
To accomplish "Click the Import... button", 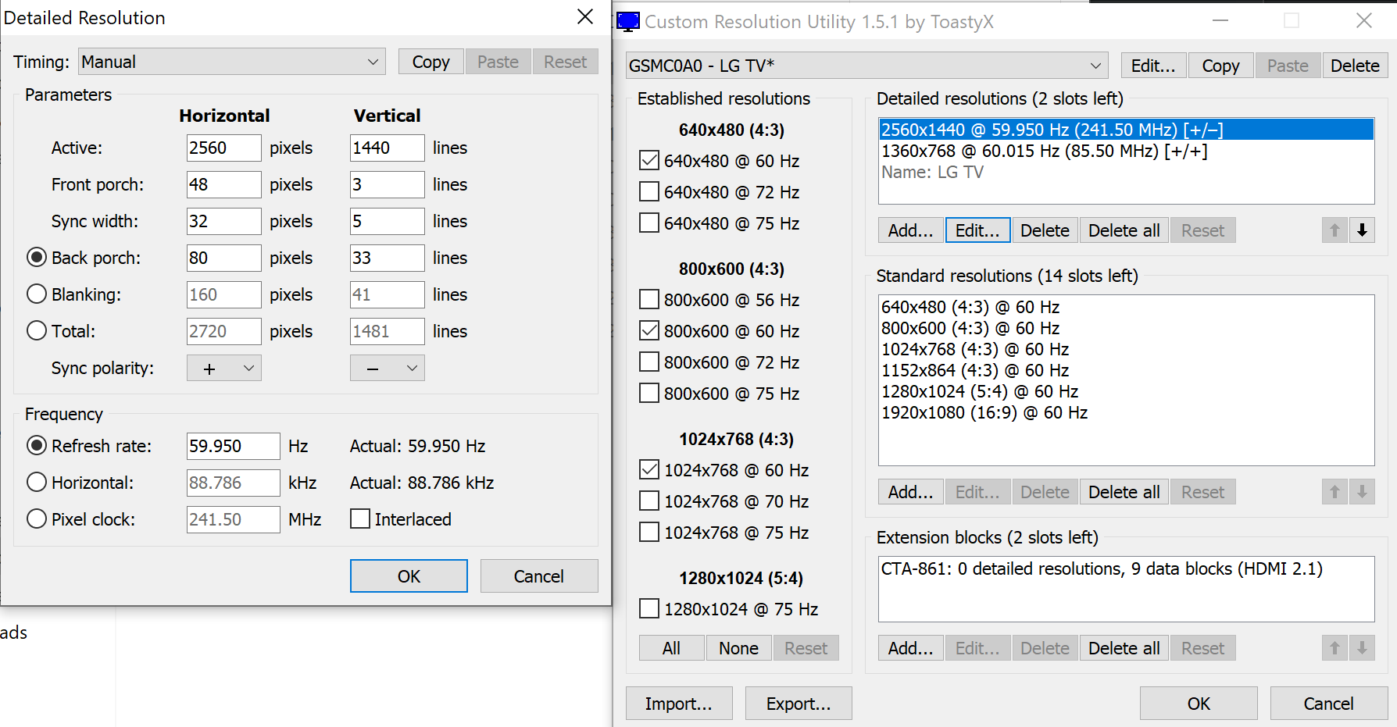I will tap(679, 704).
